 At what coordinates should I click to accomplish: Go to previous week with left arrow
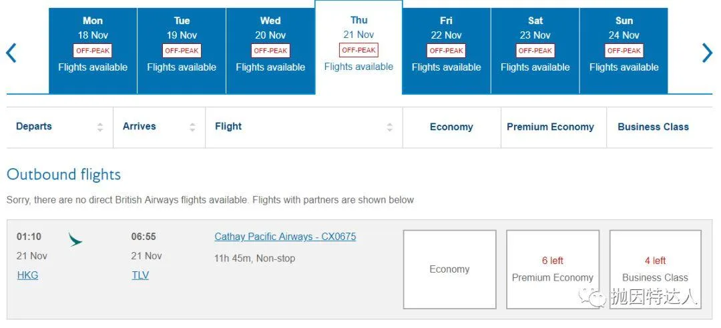[x=11, y=53]
